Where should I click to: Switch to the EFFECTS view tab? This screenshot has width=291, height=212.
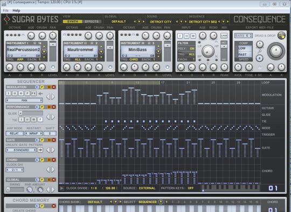[x=92, y=22]
